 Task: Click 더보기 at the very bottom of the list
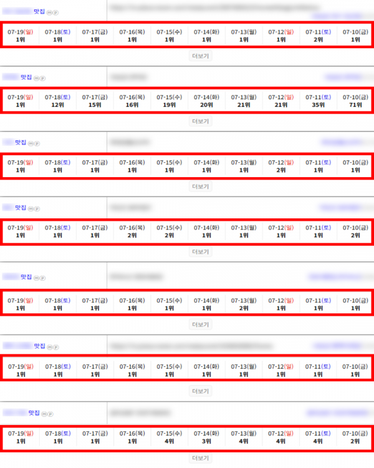pyautogui.click(x=201, y=458)
